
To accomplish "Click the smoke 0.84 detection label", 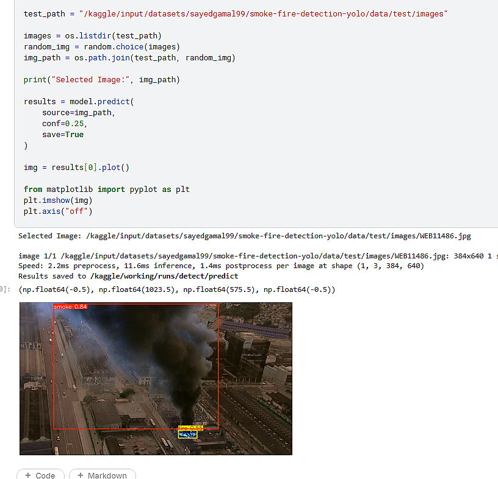I will tap(70, 307).
